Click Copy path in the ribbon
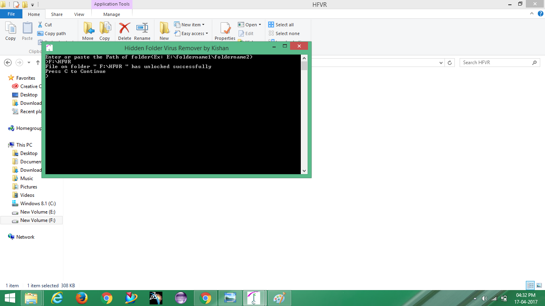545x306 pixels. click(x=51, y=34)
